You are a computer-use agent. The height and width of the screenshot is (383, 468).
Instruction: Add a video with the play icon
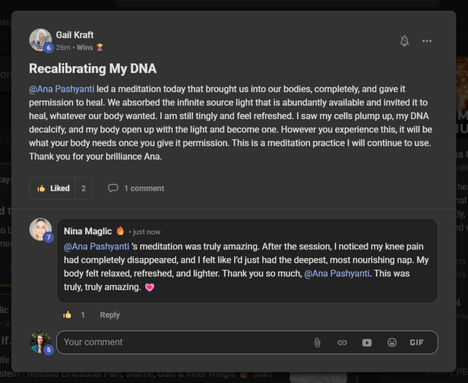(367, 343)
